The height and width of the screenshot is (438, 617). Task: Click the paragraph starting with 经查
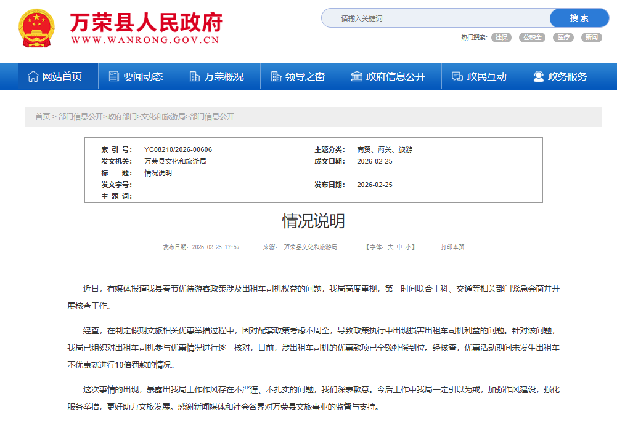[313, 348]
